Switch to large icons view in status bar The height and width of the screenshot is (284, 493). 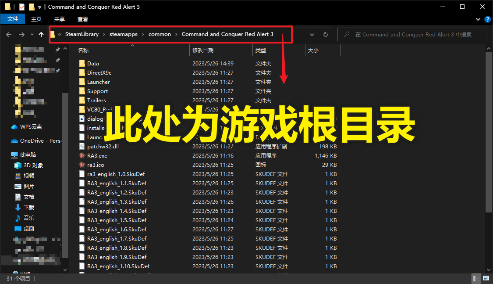click(x=486, y=278)
